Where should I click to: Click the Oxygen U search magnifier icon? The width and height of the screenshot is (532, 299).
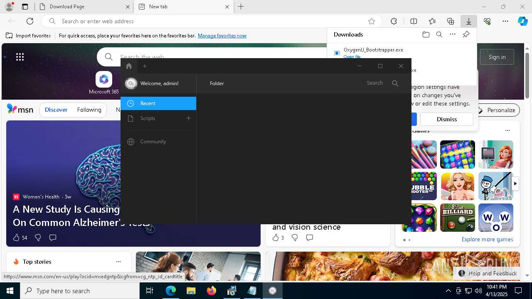point(395,83)
